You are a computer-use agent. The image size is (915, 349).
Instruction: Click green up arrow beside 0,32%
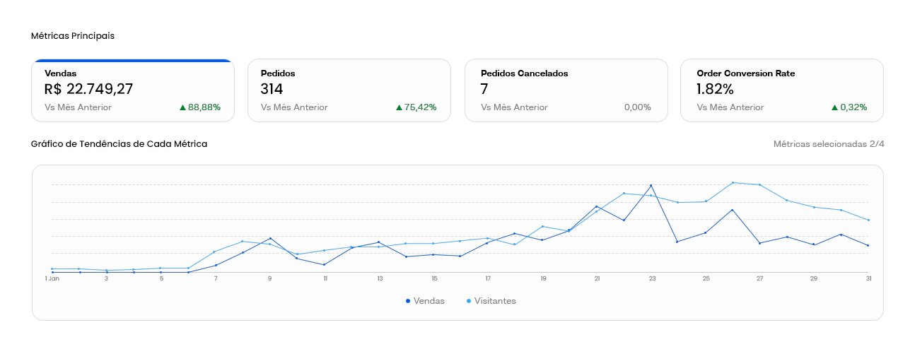[x=834, y=107]
